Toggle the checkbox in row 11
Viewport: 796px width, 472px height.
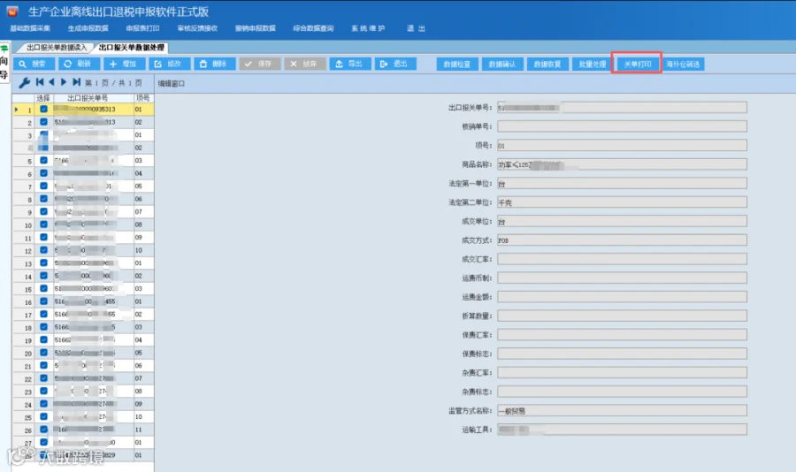43,237
